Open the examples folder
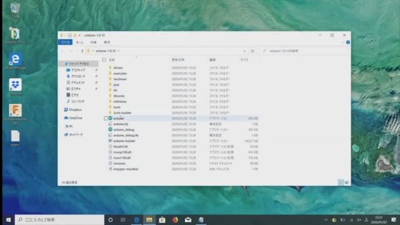 point(120,74)
